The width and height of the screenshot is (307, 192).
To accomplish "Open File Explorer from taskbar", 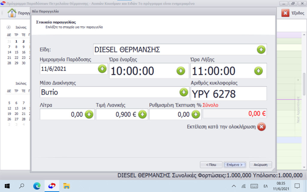I will tap(67, 186).
